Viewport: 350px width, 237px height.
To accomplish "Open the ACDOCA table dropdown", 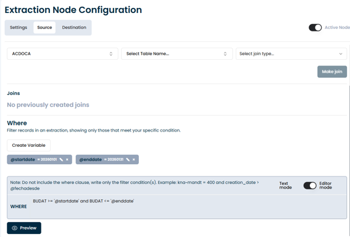I will [x=62, y=54].
